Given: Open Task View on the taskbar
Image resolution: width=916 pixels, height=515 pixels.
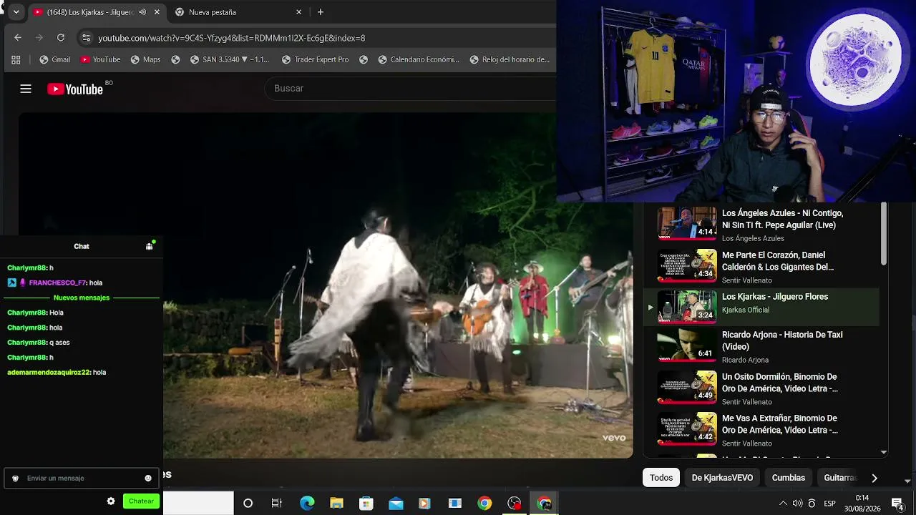Looking at the screenshot, I should point(277,504).
